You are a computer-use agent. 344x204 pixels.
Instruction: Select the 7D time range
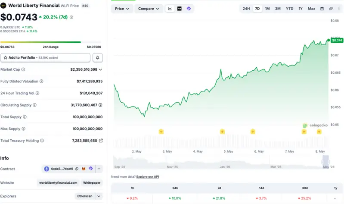pyautogui.click(x=257, y=9)
